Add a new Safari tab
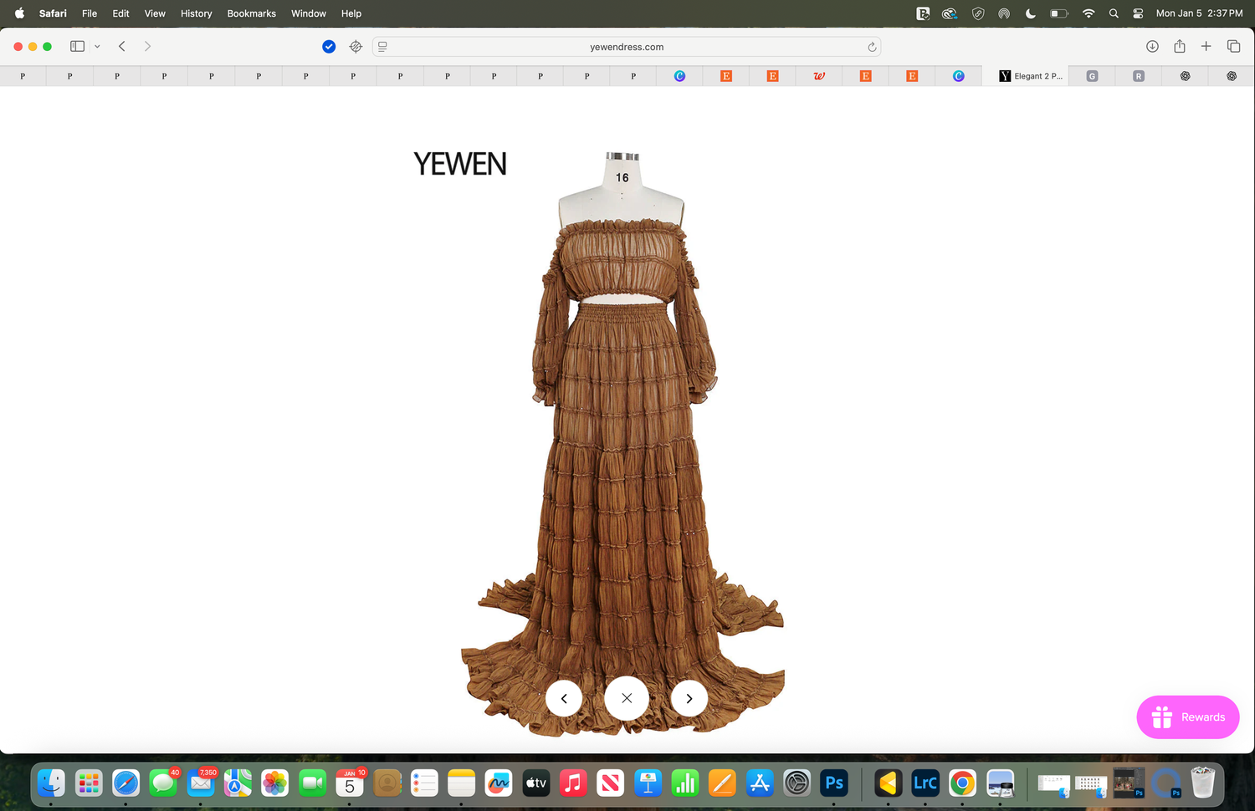The image size is (1255, 811). tap(1206, 47)
